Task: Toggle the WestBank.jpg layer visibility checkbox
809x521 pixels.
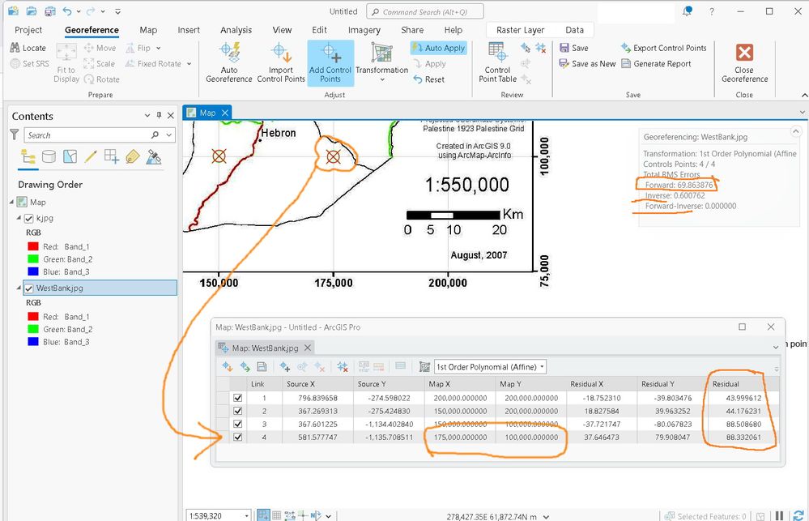Action: click(x=29, y=288)
